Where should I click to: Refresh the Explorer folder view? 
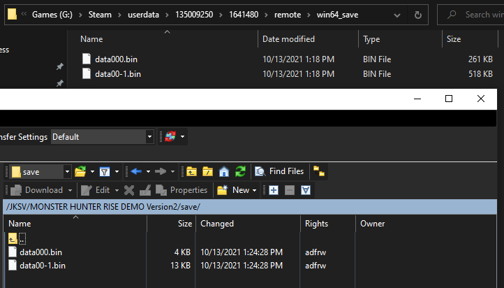418,15
